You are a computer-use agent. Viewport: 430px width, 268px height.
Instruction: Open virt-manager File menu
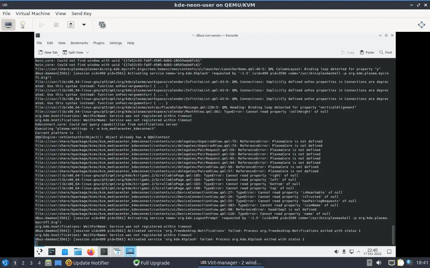[x=6, y=13]
